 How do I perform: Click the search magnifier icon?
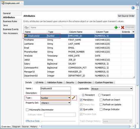click(x=26, y=28)
